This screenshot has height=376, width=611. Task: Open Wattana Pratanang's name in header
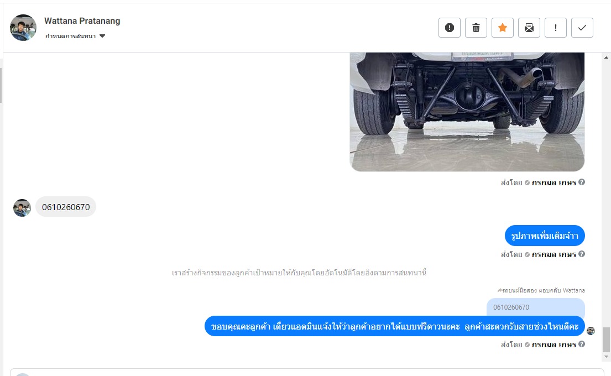point(82,21)
